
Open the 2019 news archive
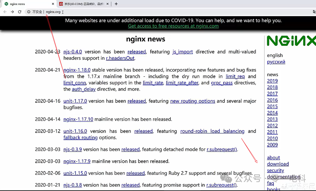(272, 81)
